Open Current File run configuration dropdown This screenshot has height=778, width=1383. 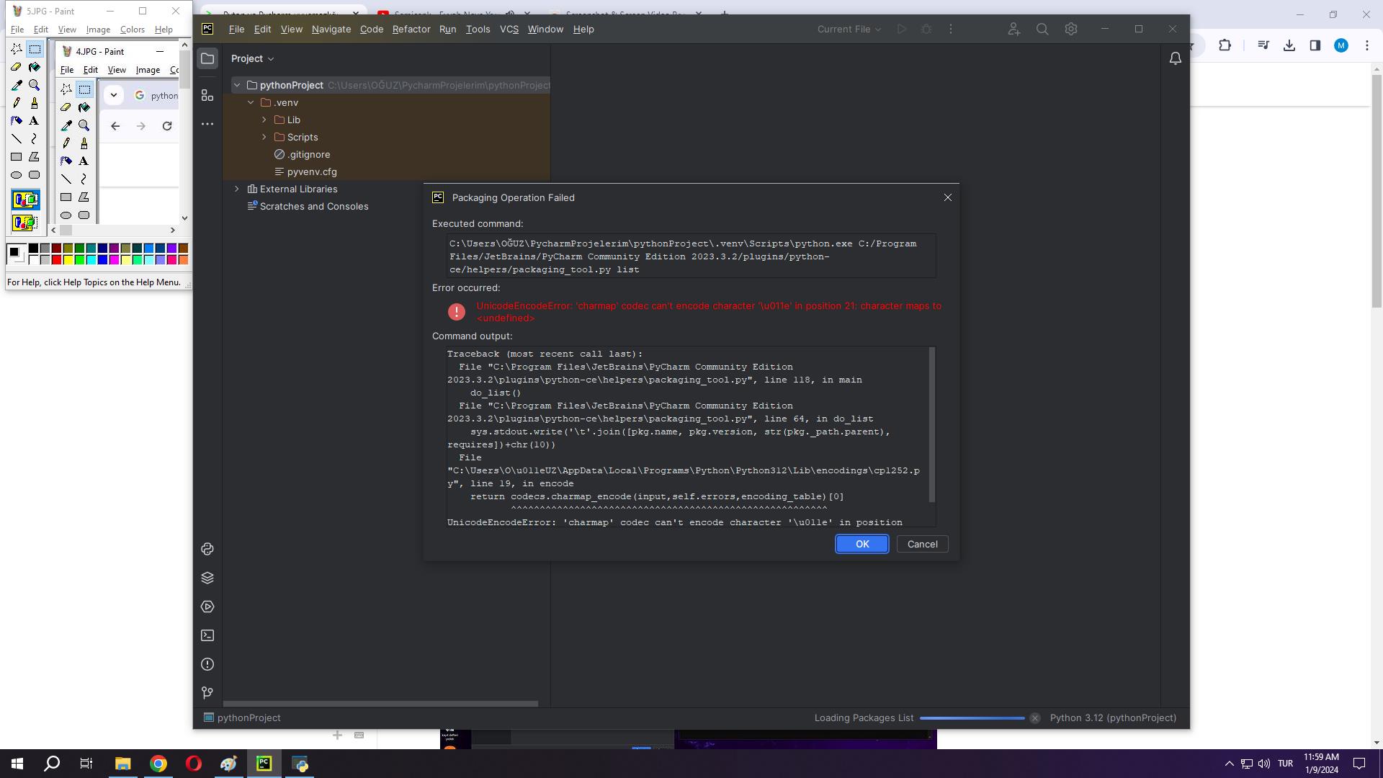849,29
